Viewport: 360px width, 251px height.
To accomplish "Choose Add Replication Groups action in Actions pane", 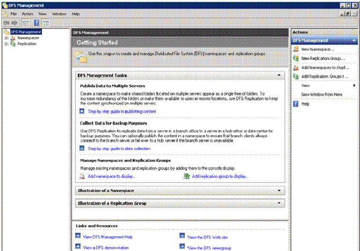I will pos(325,77).
